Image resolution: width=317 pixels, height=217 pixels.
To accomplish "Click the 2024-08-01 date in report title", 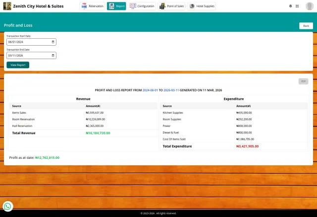I will [150, 90].
